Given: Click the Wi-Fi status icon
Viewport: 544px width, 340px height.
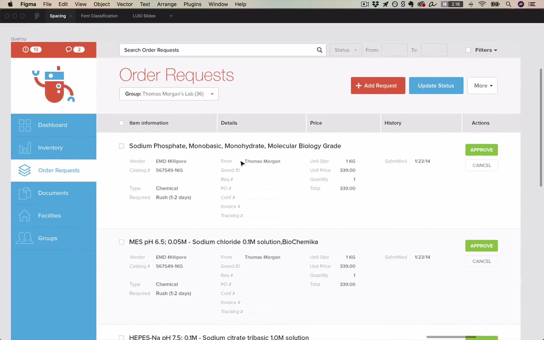Looking at the screenshot, I should 482,4.
